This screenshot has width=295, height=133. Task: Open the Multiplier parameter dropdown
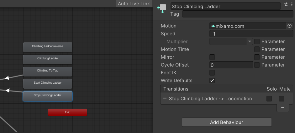(231, 42)
